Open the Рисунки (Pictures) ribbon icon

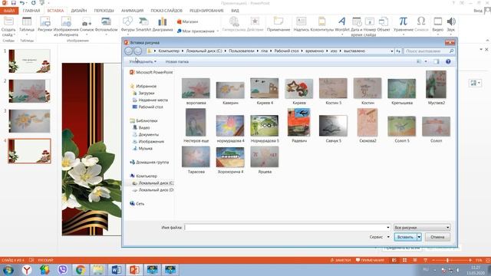pos(44,25)
